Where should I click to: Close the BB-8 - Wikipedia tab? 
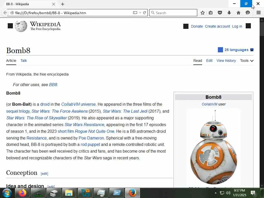(54, 4)
